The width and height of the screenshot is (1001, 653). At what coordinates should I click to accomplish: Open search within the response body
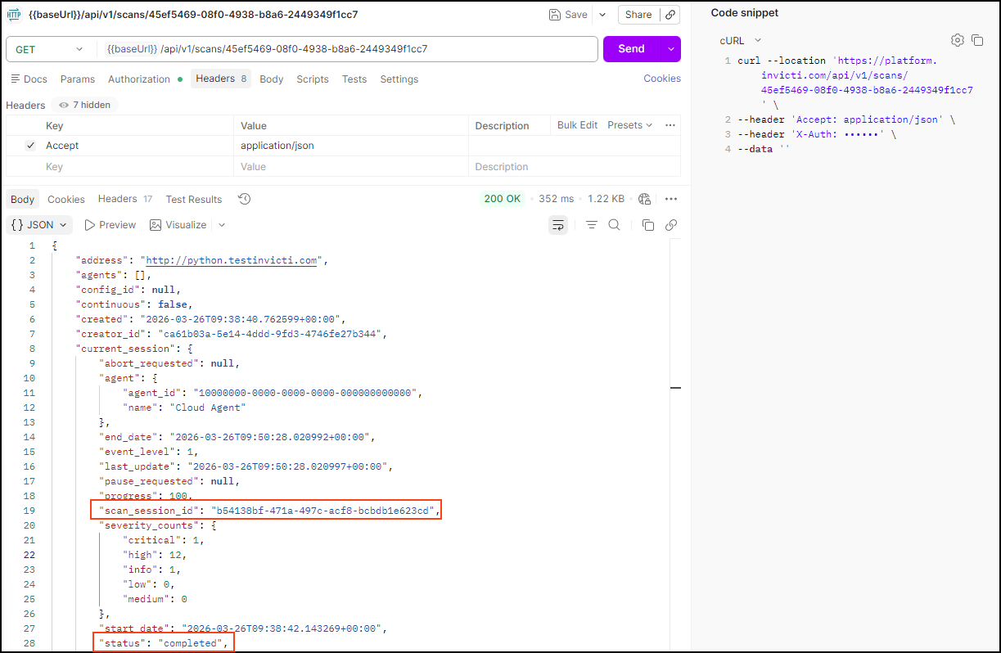point(614,224)
